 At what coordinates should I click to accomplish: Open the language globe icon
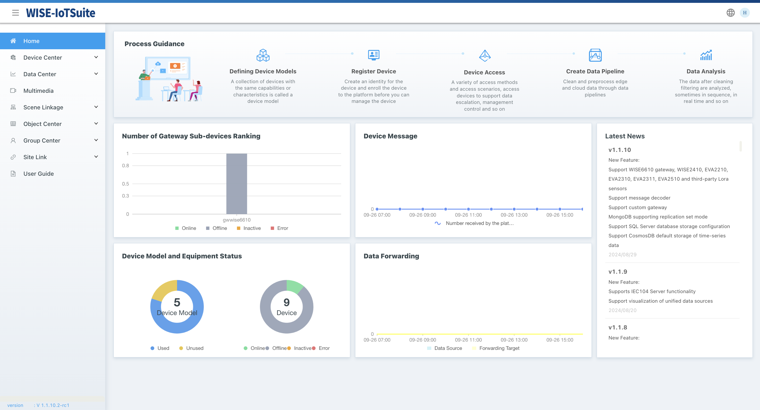pyautogui.click(x=730, y=13)
